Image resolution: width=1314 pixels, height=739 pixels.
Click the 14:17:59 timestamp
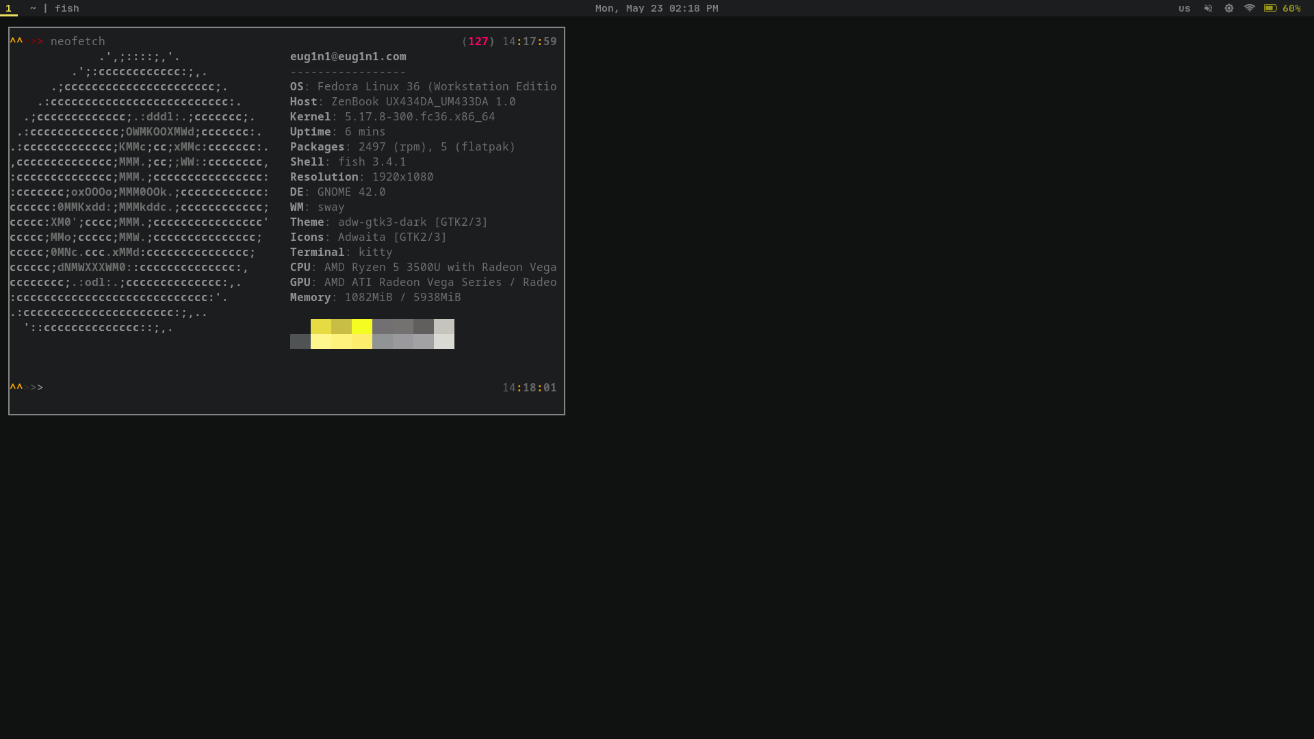(530, 41)
